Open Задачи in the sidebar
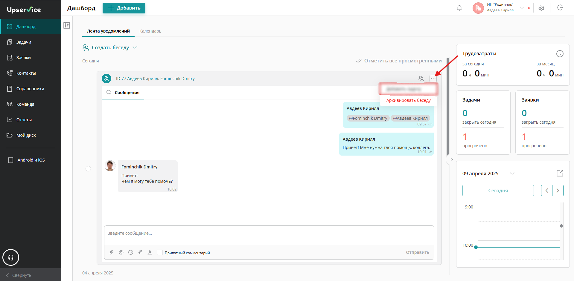The height and width of the screenshot is (281, 574). [31, 42]
